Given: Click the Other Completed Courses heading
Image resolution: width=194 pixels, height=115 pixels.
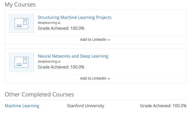Looking at the screenshot, I should (x=39, y=95).
